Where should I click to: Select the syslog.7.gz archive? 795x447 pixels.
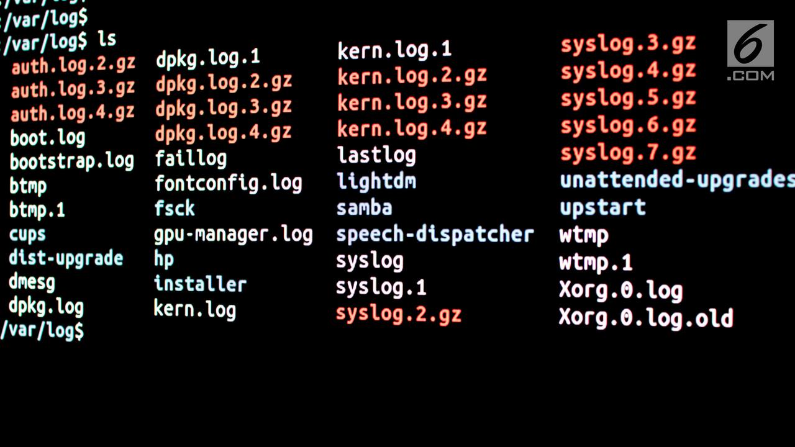click(x=628, y=153)
